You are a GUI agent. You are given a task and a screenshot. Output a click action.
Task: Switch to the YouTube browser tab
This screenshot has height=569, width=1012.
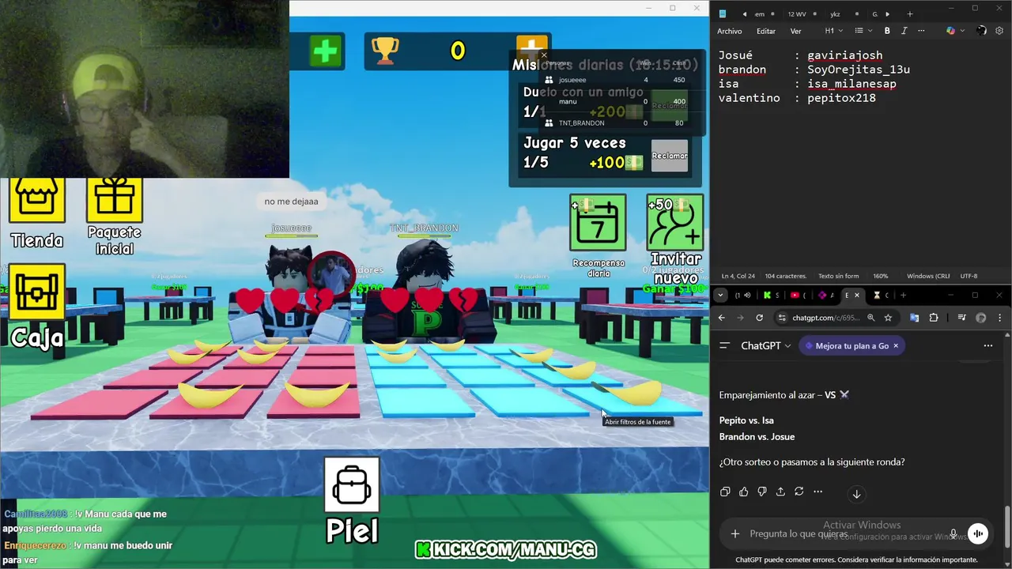click(x=799, y=295)
